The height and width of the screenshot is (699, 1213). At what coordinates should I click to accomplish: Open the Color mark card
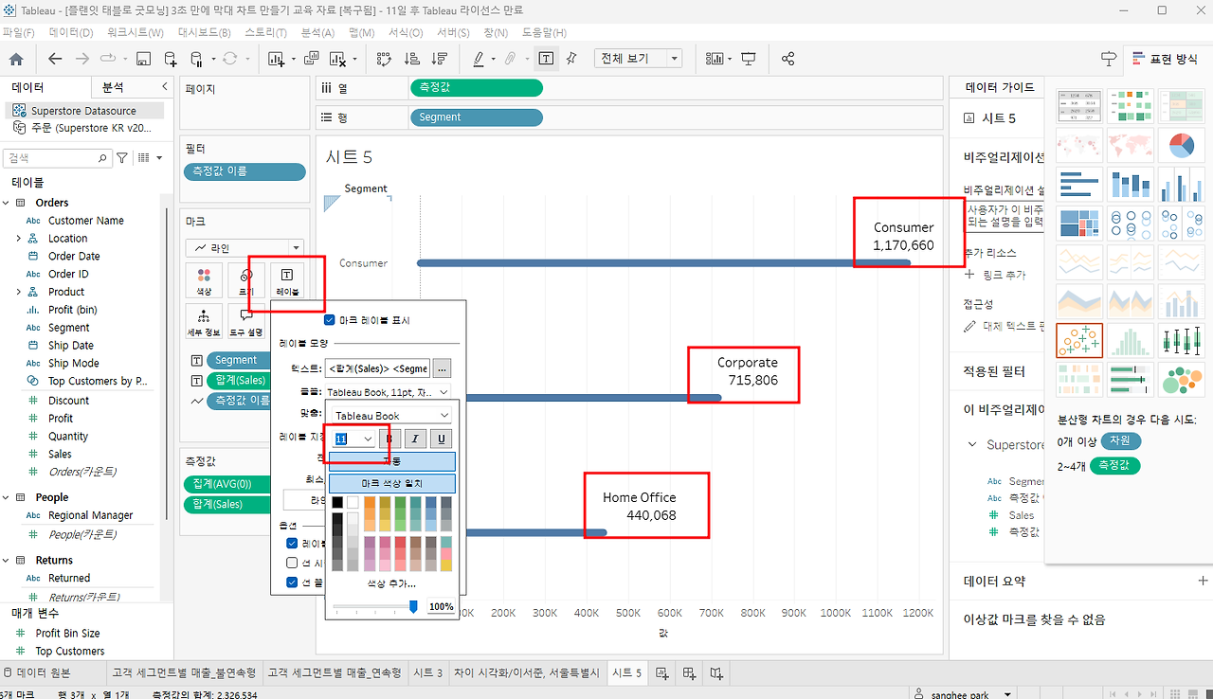pyautogui.click(x=204, y=281)
